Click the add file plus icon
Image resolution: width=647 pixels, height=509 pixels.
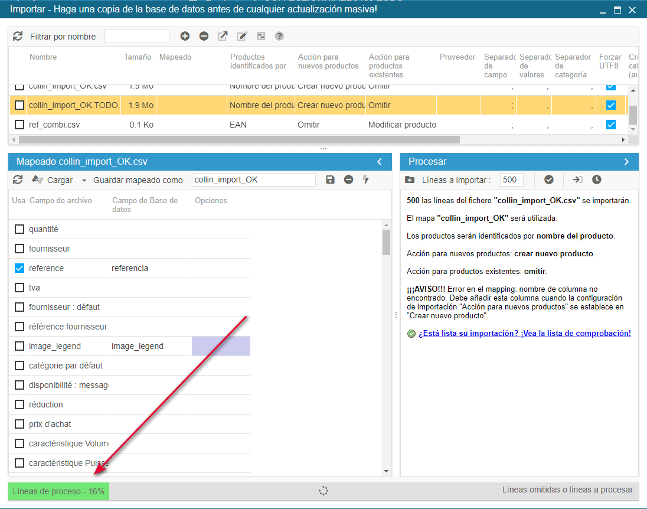pyautogui.click(x=185, y=36)
